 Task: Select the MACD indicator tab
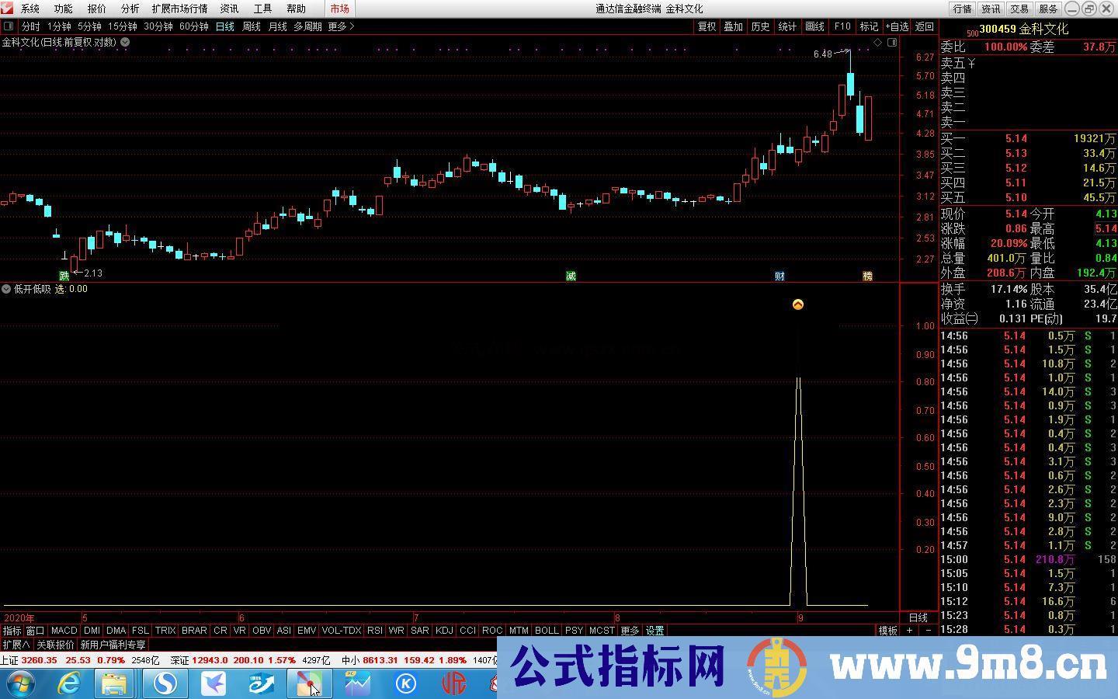(x=64, y=631)
